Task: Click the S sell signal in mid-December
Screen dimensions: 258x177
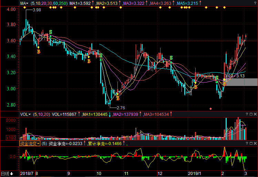Action: click(171, 58)
